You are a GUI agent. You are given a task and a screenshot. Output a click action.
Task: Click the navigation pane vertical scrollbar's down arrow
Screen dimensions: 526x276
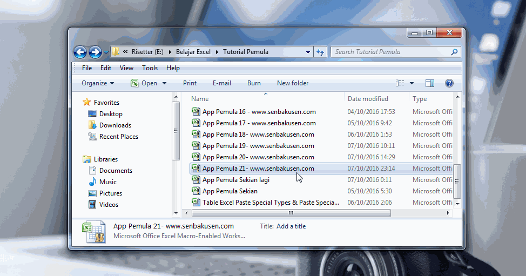point(176,213)
